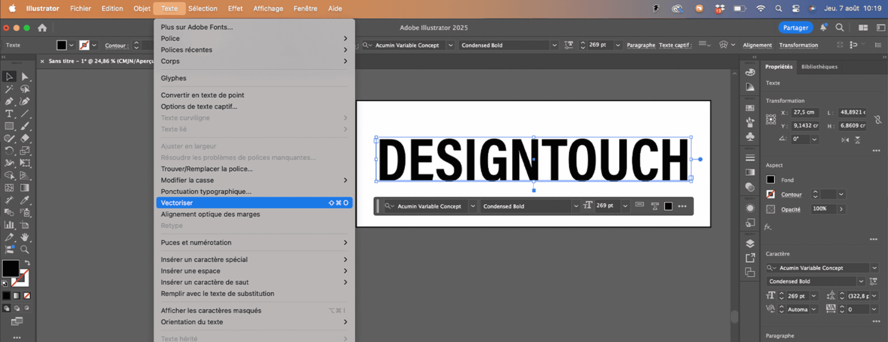Pick the Magic Wand tool
888x342 pixels.
point(9,89)
